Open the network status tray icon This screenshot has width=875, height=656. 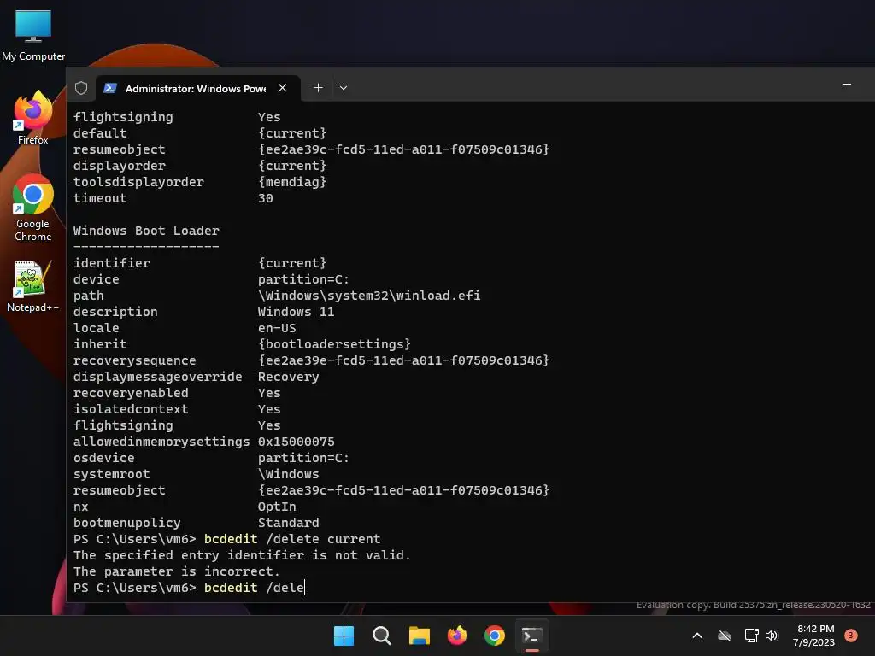(751, 635)
